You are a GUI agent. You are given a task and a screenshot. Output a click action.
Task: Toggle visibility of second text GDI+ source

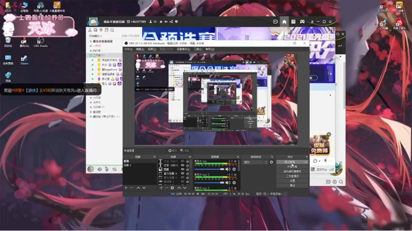[x=183, y=165]
